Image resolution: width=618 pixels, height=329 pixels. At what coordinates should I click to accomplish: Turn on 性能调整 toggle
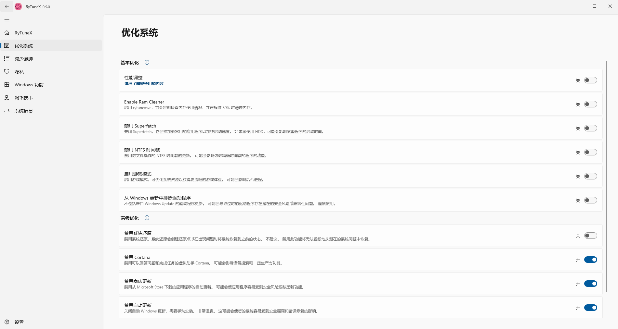tap(590, 80)
